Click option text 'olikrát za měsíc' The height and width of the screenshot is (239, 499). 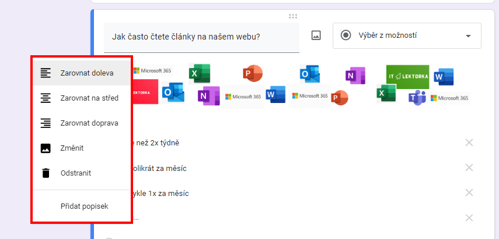point(159,168)
